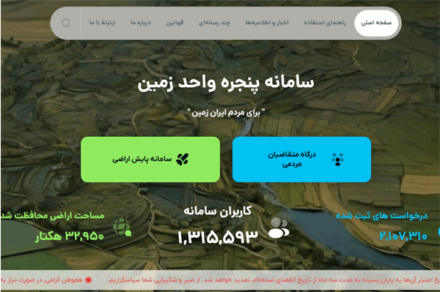
Task: Click the satellite icon in green button
Action: point(183,160)
